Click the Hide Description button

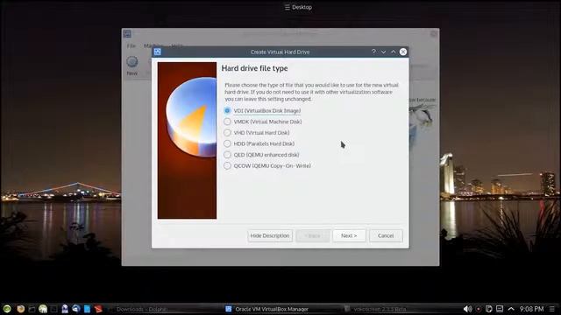[x=270, y=235]
